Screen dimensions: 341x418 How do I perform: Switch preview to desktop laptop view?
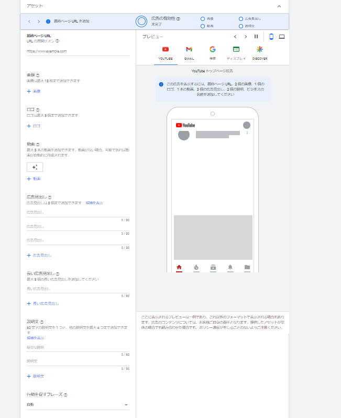point(282,37)
